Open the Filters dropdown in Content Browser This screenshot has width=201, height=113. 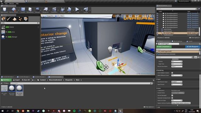[6, 83]
